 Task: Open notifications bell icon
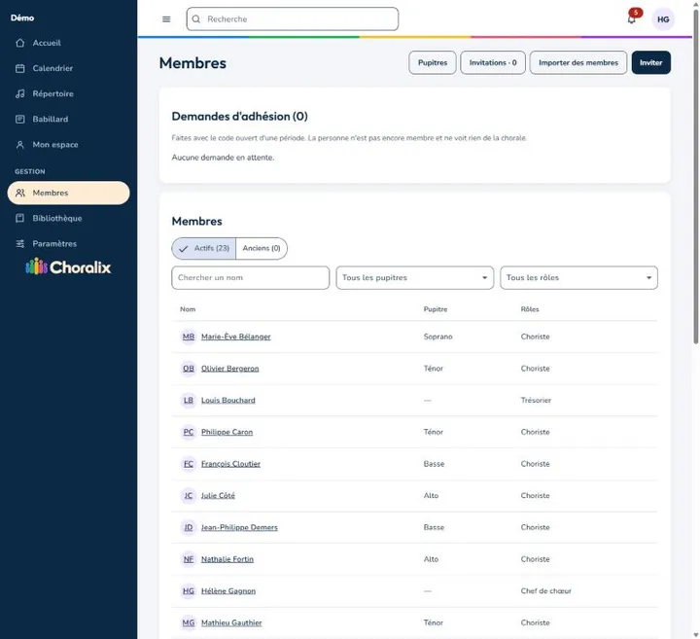coord(632,19)
